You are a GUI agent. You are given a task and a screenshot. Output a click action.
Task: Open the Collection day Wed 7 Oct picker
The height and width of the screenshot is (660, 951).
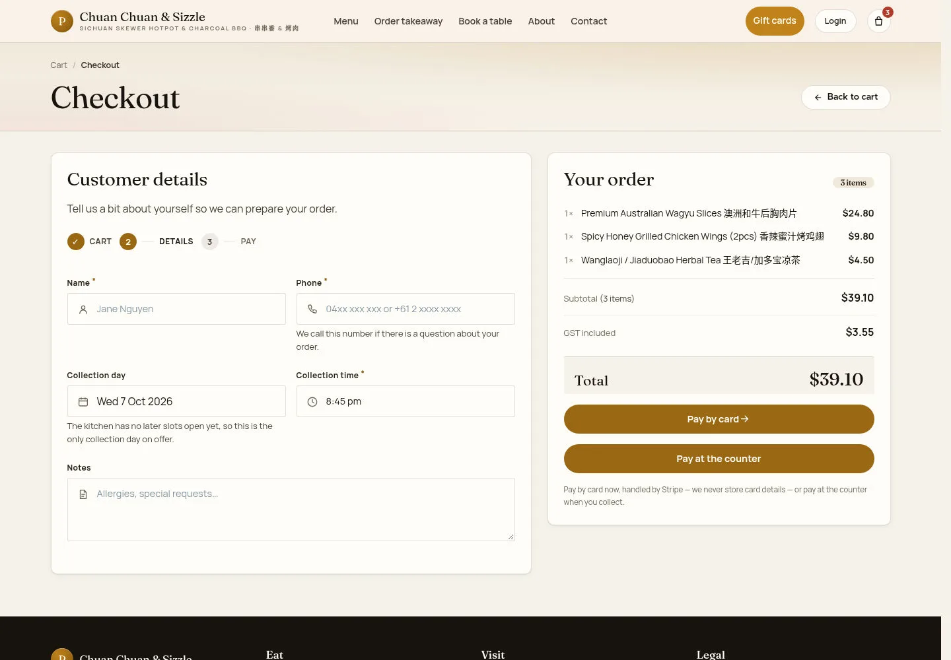tap(176, 401)
